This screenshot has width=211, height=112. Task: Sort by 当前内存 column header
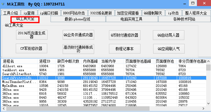click(112, 61)
